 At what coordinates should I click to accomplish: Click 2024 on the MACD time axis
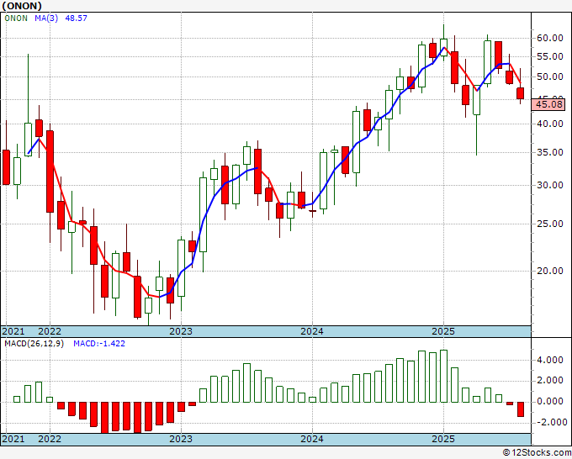[312, 439]
